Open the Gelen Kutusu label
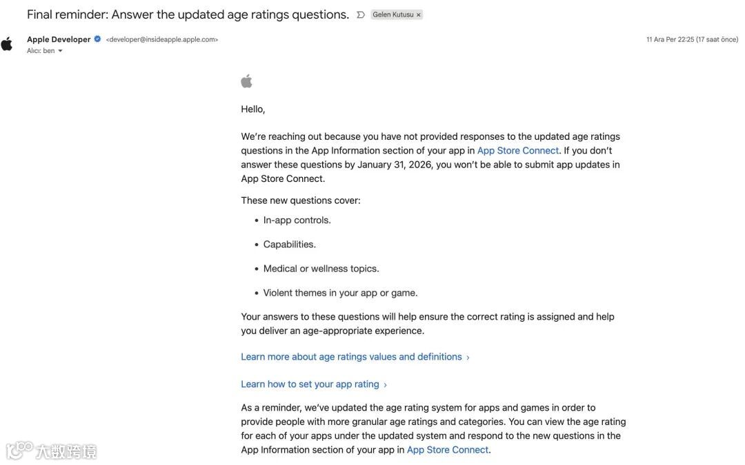Image resolution: width=745 pixels, height=465 pixels. pos(393,14)
